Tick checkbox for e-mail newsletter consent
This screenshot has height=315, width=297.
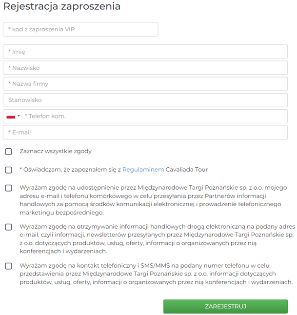(x=8, y=227)
